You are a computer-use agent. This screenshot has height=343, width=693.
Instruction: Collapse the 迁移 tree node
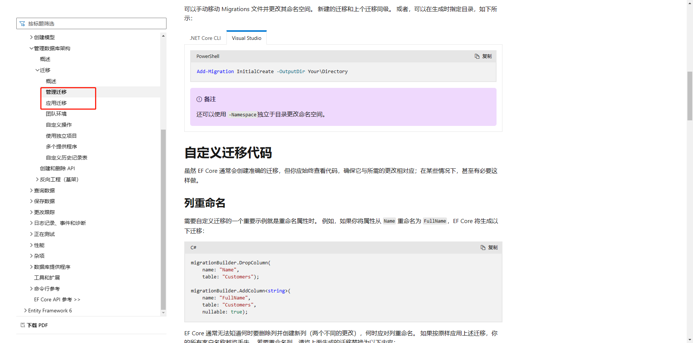[37, 70]
